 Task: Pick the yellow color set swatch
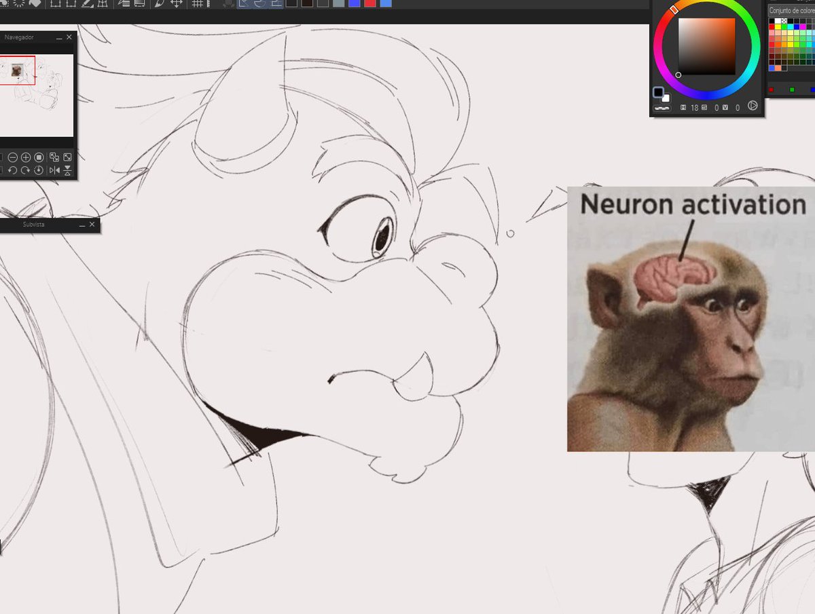(778, 27)
